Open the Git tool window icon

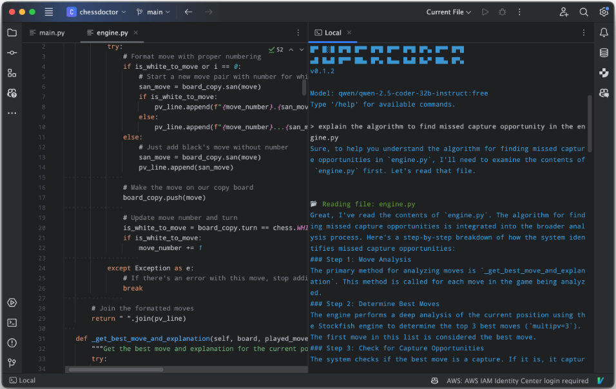pos(12,363)
